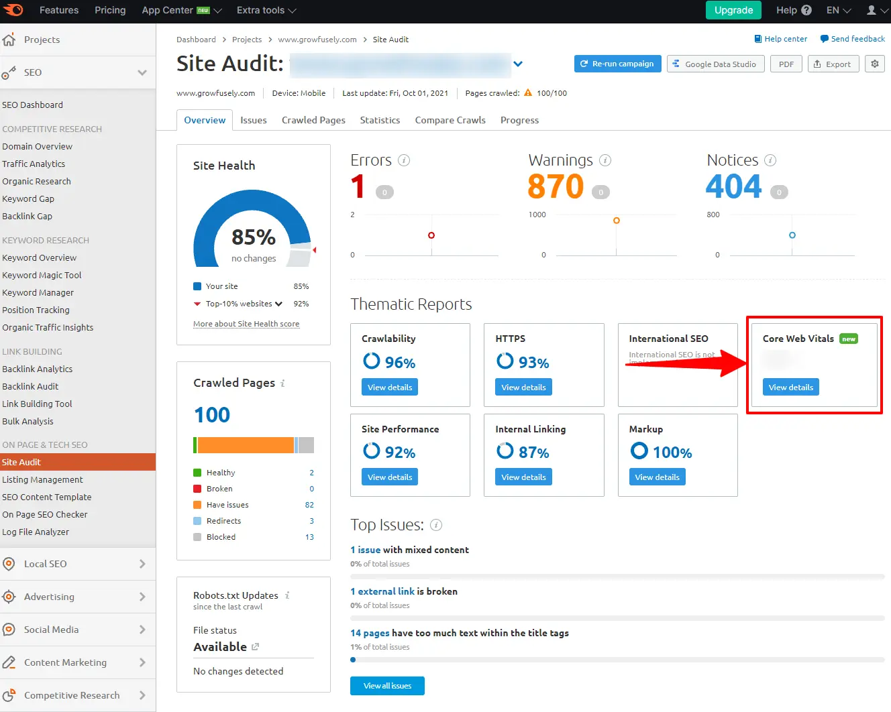Click the Re-run campaign button
This screenshot has height=712, width=891.
pyautogui.click(x=617, y=64)
